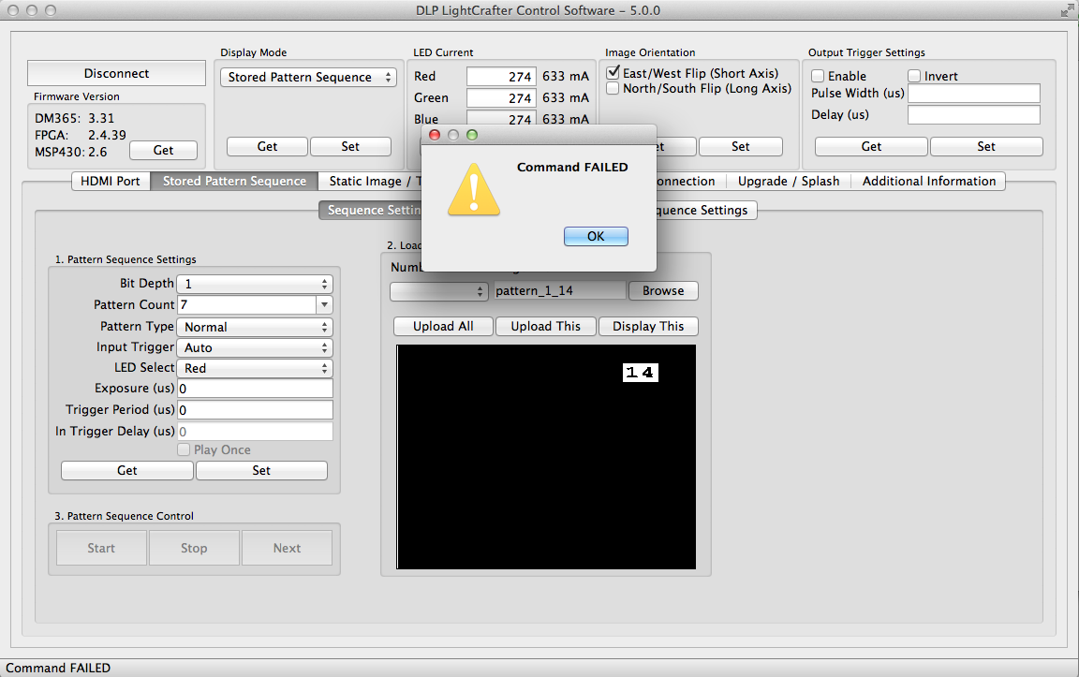The image size is (1079, 677).
Task: Toggle the Play Once checkbox
Action: [x=184, y=449]
